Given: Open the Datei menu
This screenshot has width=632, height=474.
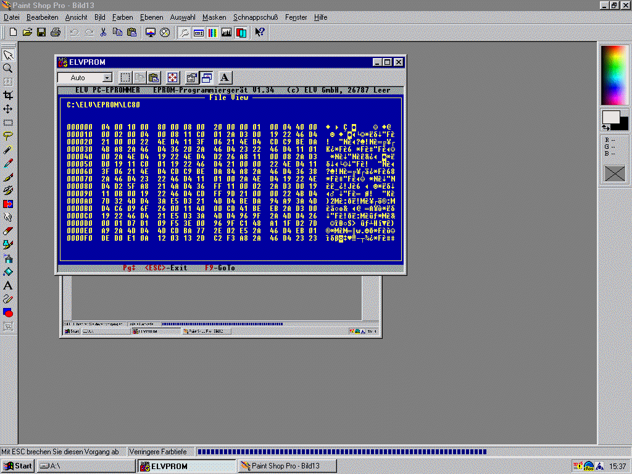Looking at the screenshot, I should click(x=11, y=17).
